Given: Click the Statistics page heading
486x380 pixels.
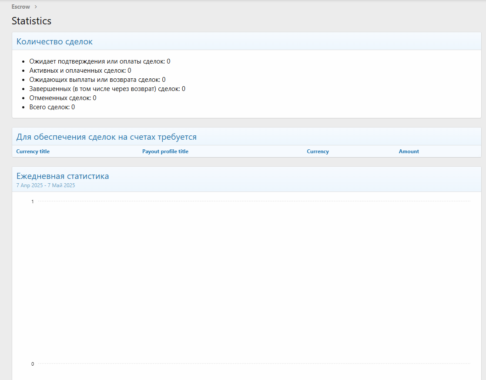Looking at the screenshot, I should (x=31, y=21).
